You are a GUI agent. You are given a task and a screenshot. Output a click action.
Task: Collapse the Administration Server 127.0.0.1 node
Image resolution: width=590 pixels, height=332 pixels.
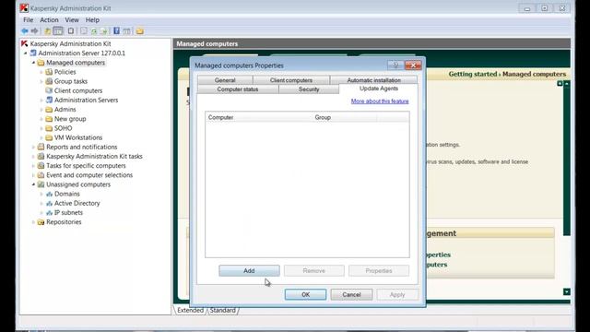click(25, 53)
